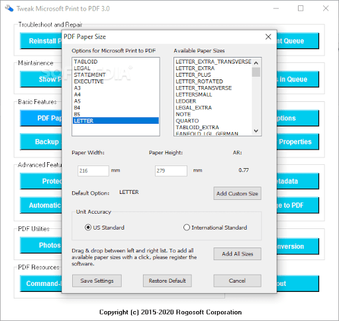Select LETTERSMALL in available sizes

pos(213,95)
